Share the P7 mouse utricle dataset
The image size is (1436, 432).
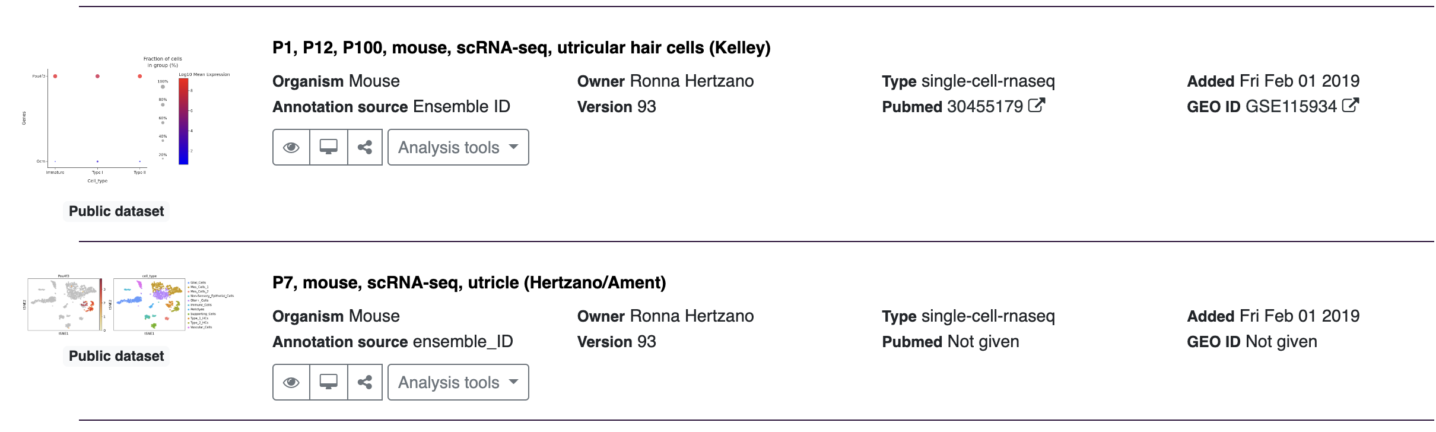(365, 382)
